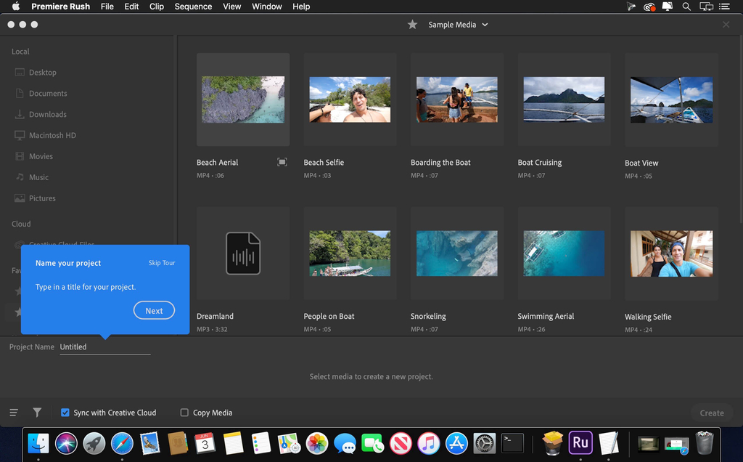Open the Clip menu in menu bar
The width and height of the screenshot is (743, 462).
pyautogui.click(x=157, y=7)
